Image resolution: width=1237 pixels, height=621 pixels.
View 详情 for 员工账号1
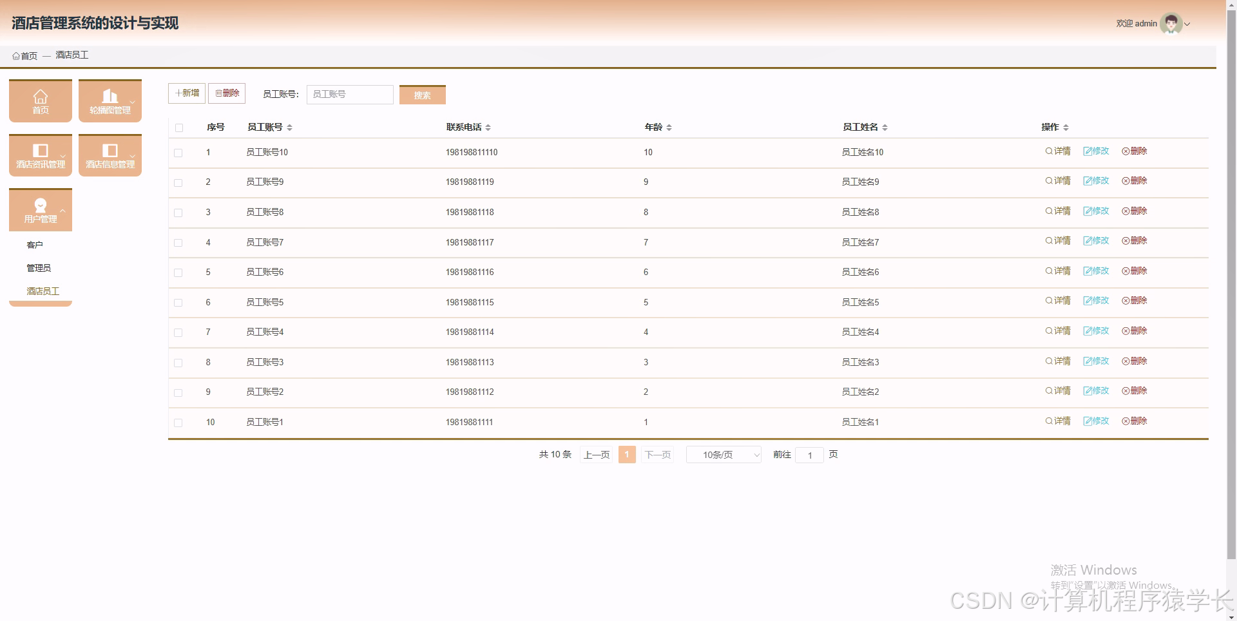pyautogui.click(x=1058, y=421)
